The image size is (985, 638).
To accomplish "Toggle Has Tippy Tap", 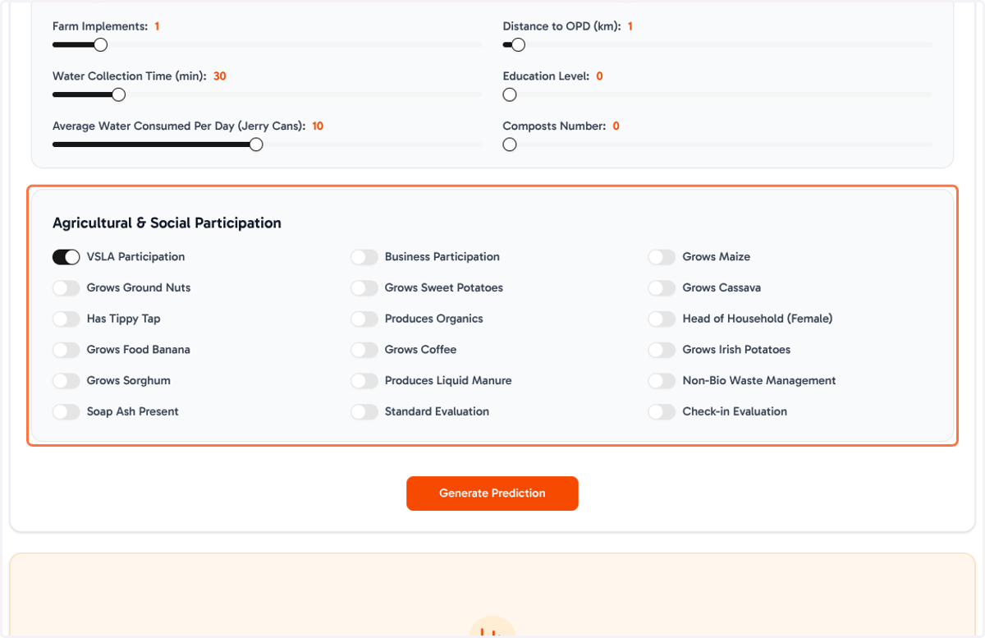I will [x=66, y=319].
